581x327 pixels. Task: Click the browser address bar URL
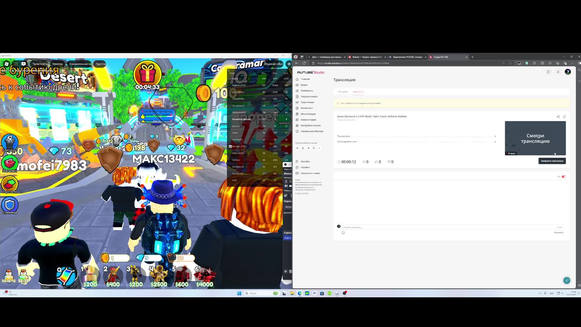[353, 63]
